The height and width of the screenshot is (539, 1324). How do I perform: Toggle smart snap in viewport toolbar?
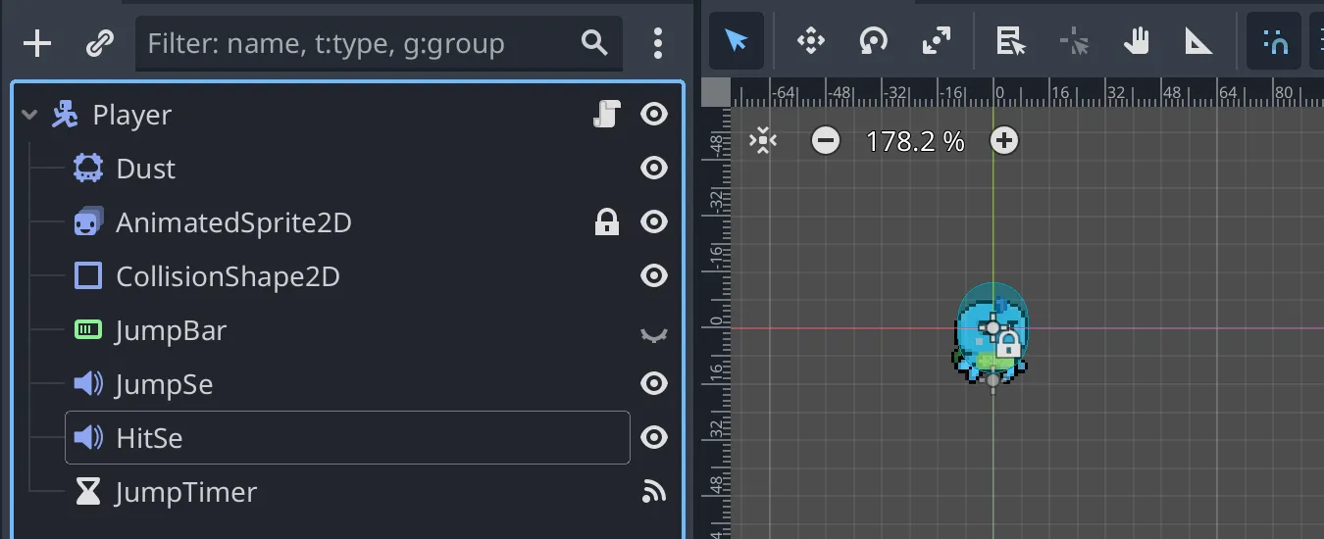click(1275, 41)
